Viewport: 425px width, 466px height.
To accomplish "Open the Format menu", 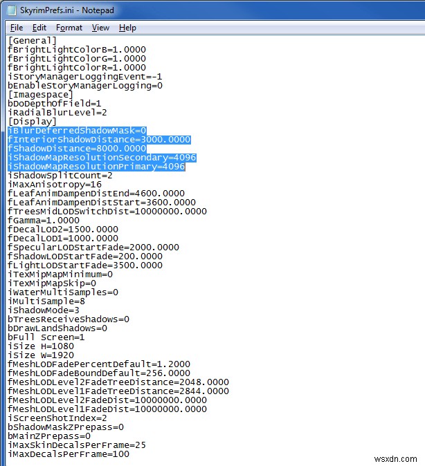I will pyautogui.click(x=69, y=28).
